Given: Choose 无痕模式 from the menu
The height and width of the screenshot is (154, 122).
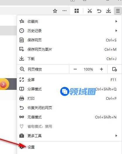Looking at the screenshot, I should coord(69,117).
